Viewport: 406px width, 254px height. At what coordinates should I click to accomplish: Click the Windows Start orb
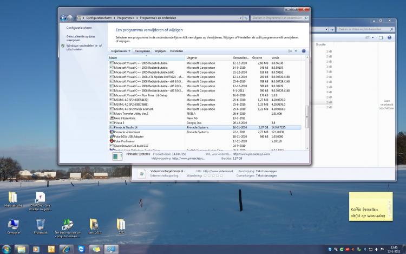click(6, 249)
